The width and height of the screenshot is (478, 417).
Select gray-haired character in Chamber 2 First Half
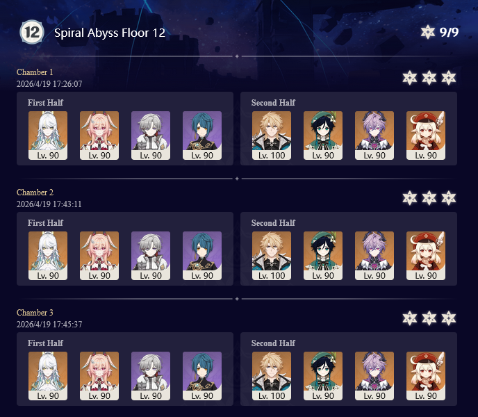pyautogui.click(x=151, y=256)
